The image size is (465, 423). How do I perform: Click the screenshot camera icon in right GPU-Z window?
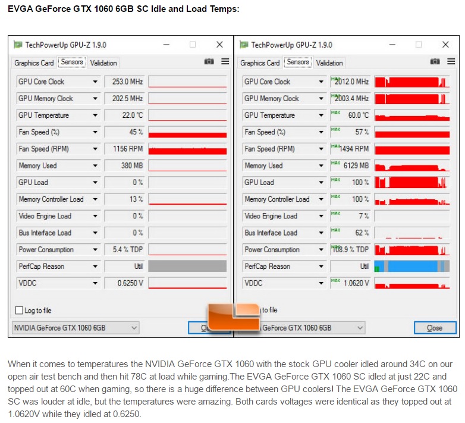point(435,61)
